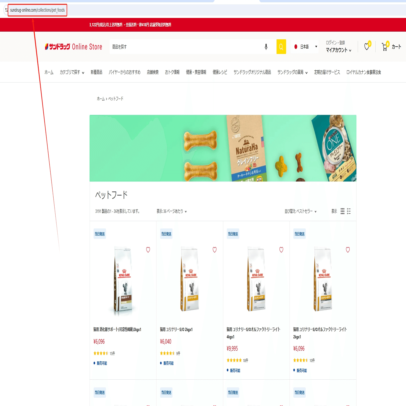
Task: Open 健康・美容情報 menu item
Action: [196, 72]
